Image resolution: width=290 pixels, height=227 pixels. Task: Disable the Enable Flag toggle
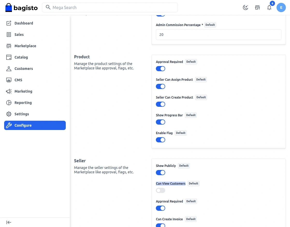coord(161,140)
